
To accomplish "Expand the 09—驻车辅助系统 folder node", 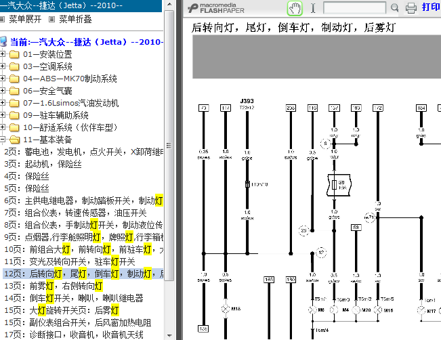I will point(2,114).
